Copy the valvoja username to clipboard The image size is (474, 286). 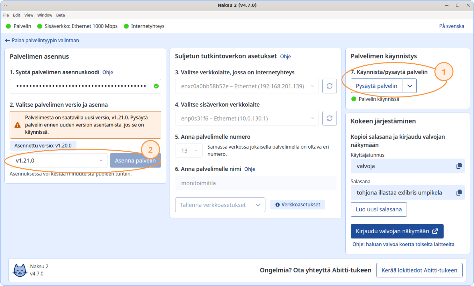459,166
